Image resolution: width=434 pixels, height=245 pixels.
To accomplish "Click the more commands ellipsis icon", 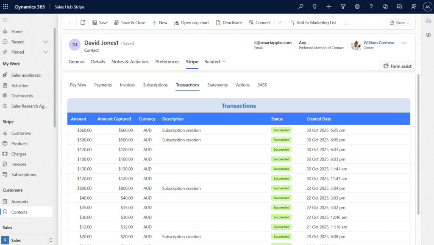I will coord(346,23).
